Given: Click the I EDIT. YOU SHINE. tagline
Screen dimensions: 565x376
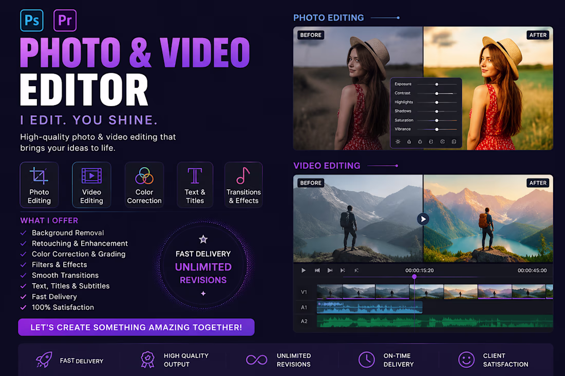Looking at the screenshot, I should (x=89, y=120).
